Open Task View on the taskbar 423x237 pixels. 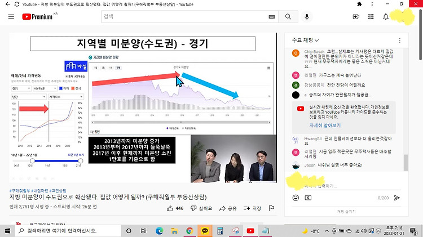point(143,231)
